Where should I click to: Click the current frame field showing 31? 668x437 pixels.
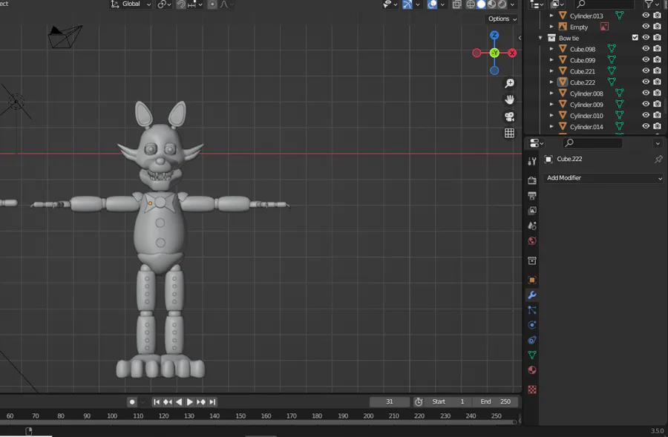[390, 401]
